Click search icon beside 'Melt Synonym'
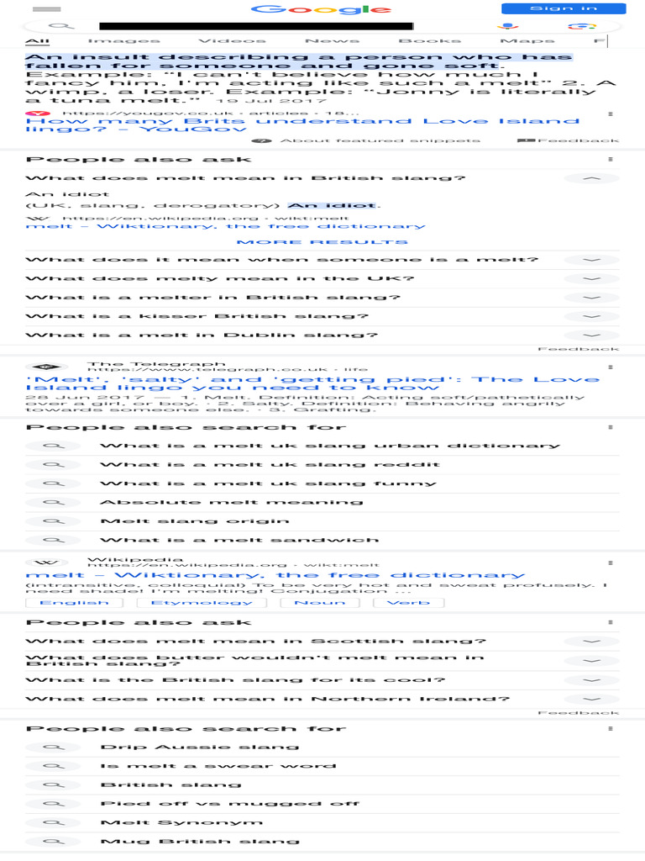The width and height of the screenshot is (645, 861). [x=54, y=822]
